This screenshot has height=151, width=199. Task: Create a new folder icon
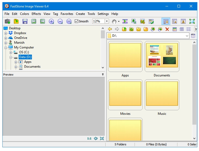tap(146, 29)
